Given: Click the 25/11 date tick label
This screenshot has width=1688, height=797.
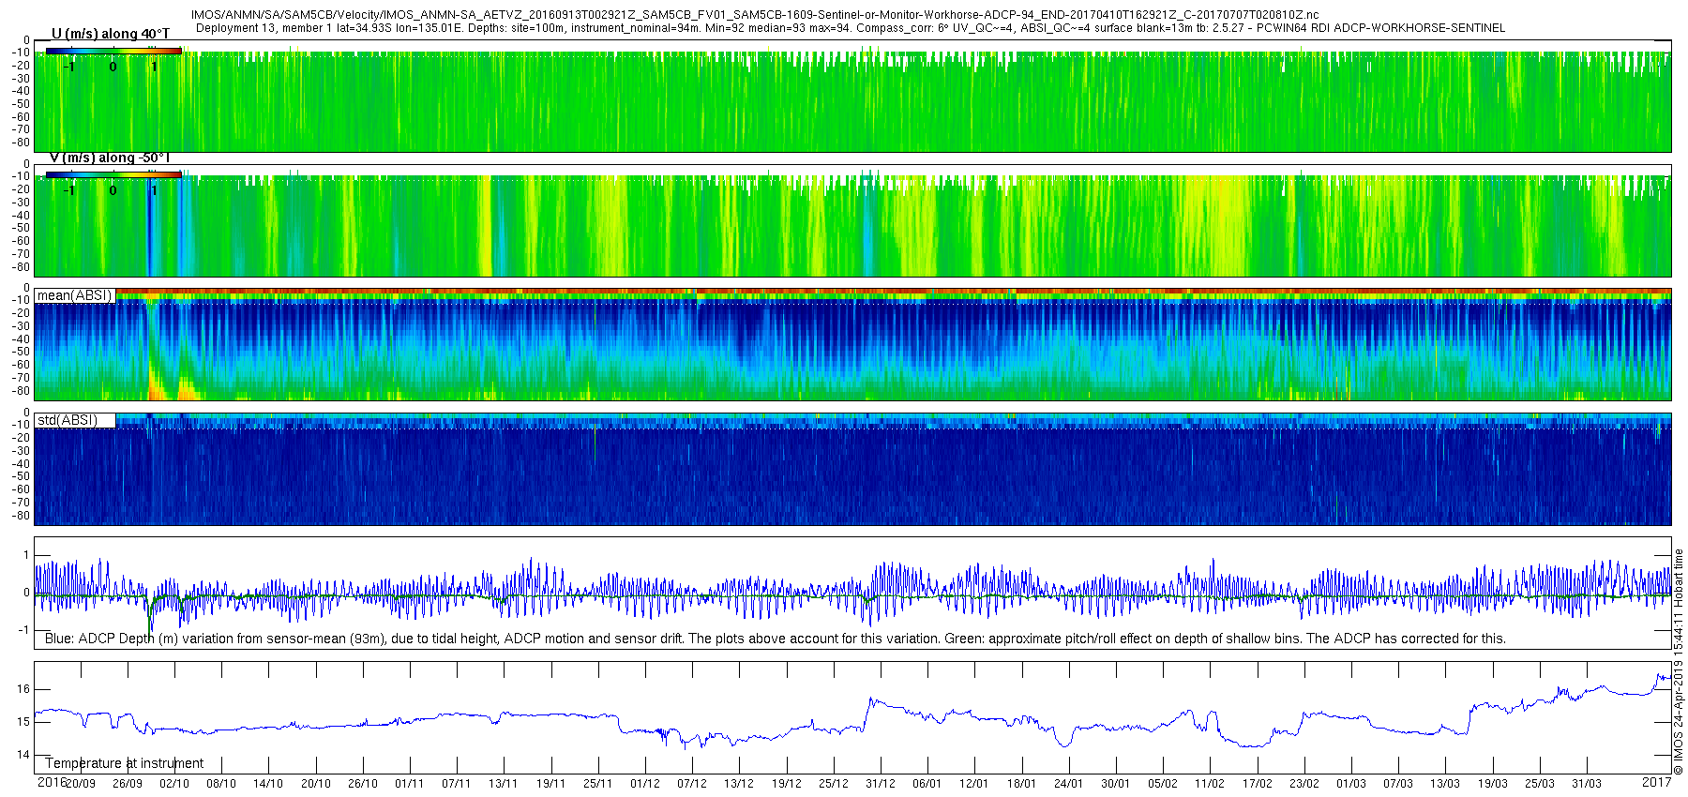Looking at the screenshot, I should pyautogui.click(x=597, y=784).
